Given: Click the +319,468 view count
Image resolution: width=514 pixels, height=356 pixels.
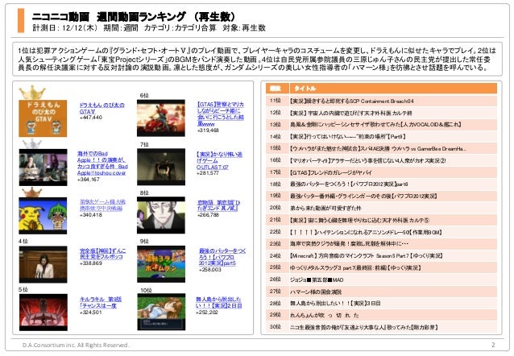Looking at the screenshot, I should (208, 130).
